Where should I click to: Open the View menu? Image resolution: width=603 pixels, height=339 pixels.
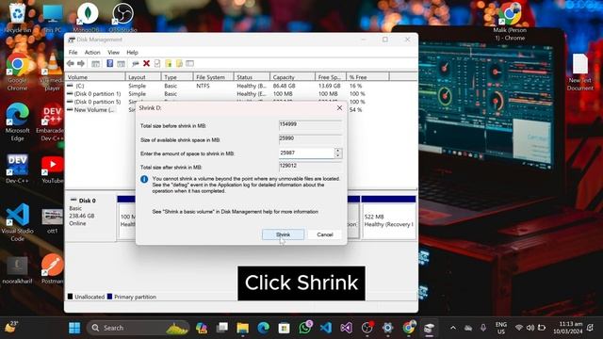coord(113,53)
